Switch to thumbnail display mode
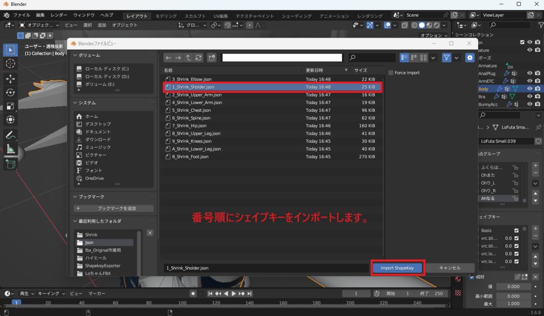This screenshot has height=316, width=544. 423,58
